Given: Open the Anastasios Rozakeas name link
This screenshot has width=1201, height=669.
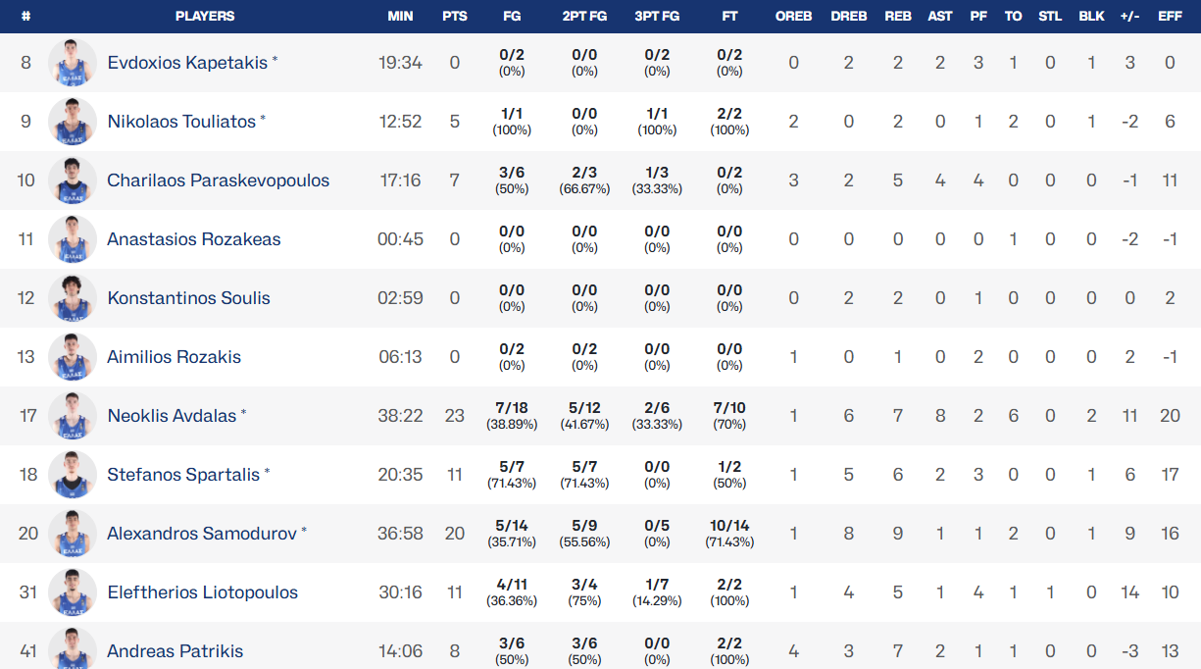Looking at the screenshot, I should tap(193, 239).
